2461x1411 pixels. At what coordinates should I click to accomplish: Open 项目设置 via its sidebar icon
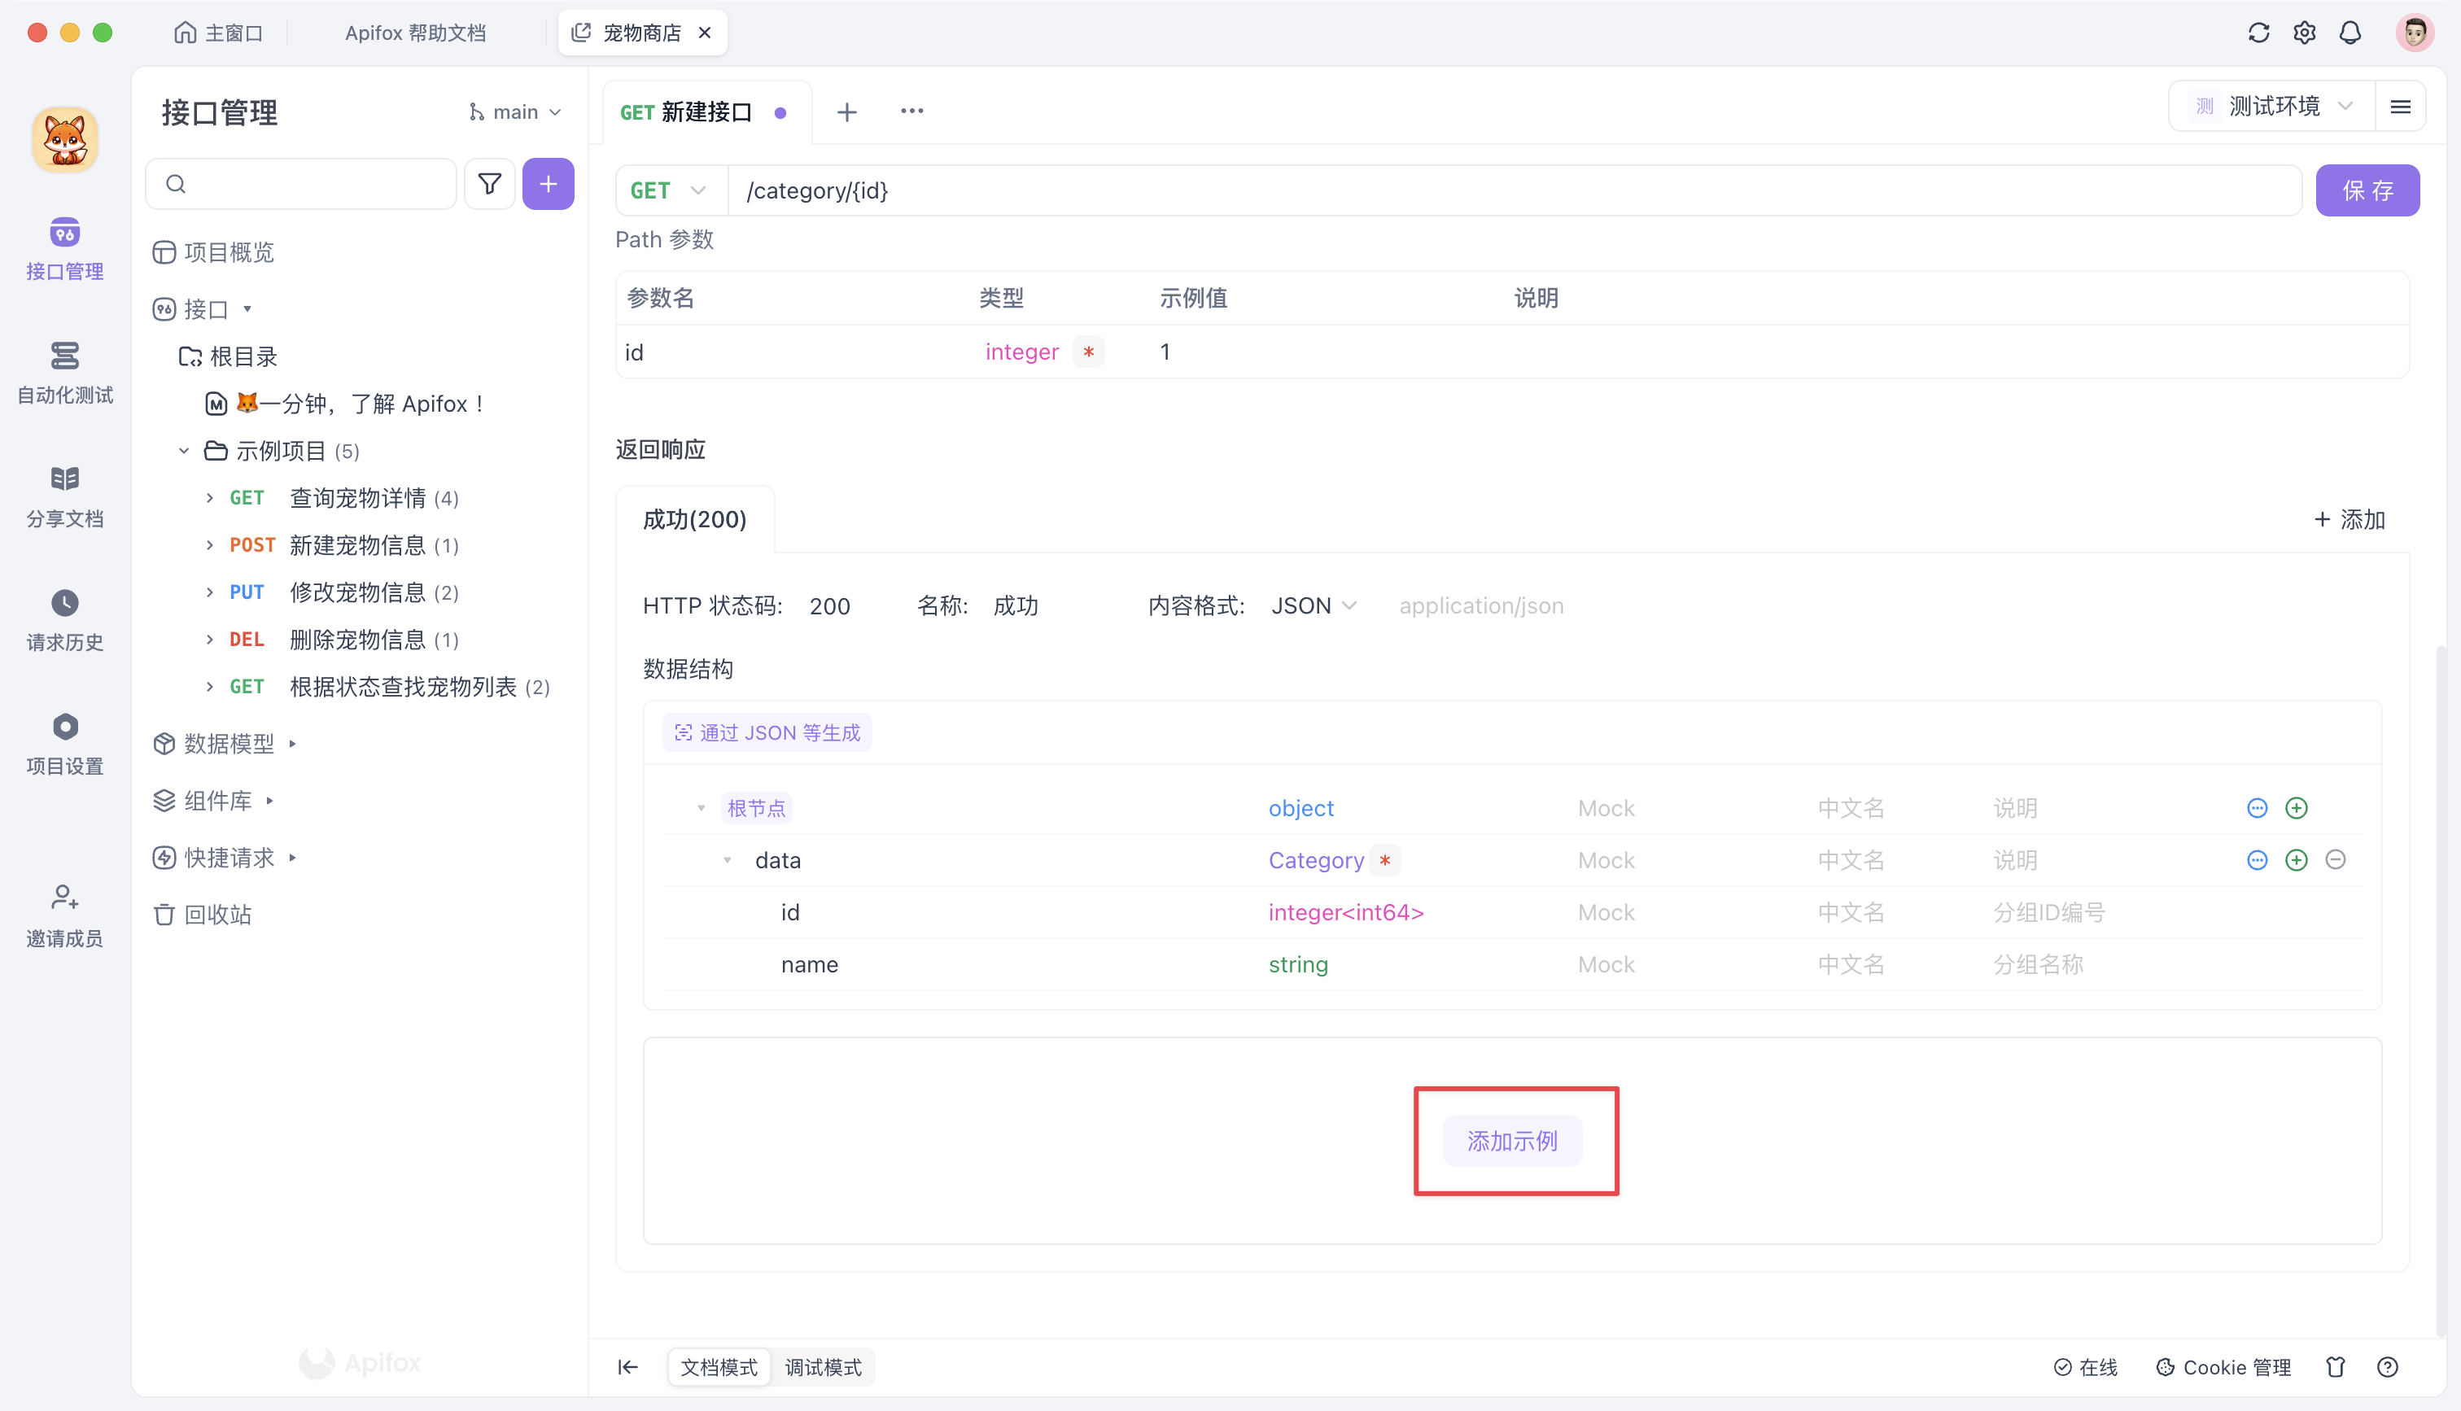click(64, 741)
